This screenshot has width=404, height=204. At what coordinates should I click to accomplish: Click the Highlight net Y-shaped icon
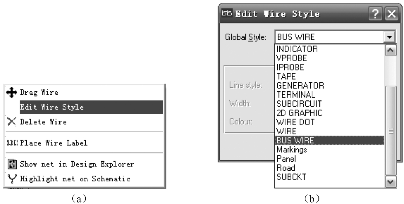point(12,179)
